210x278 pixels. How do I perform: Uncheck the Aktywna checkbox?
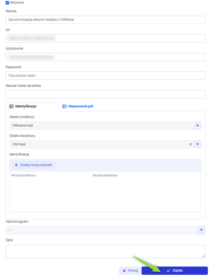[7, 3]
